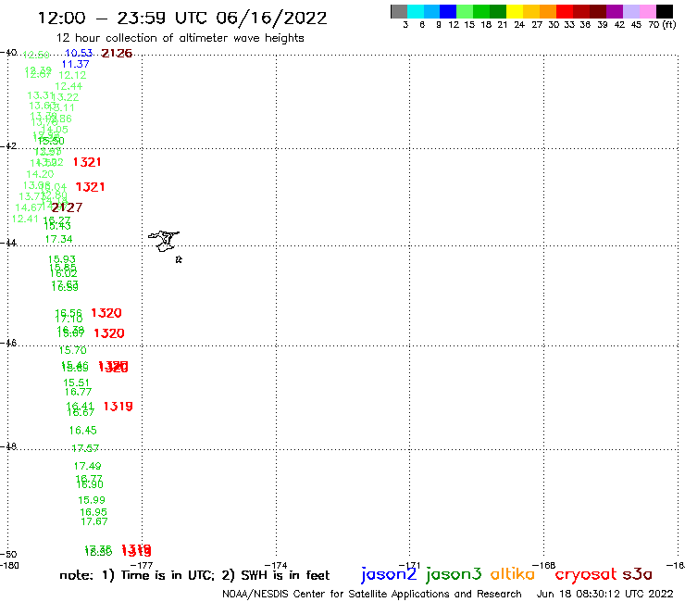The image size is (685, 602).
Task: Select the lavender 45 ft legend swatch
Action: (x=631, y=12)
